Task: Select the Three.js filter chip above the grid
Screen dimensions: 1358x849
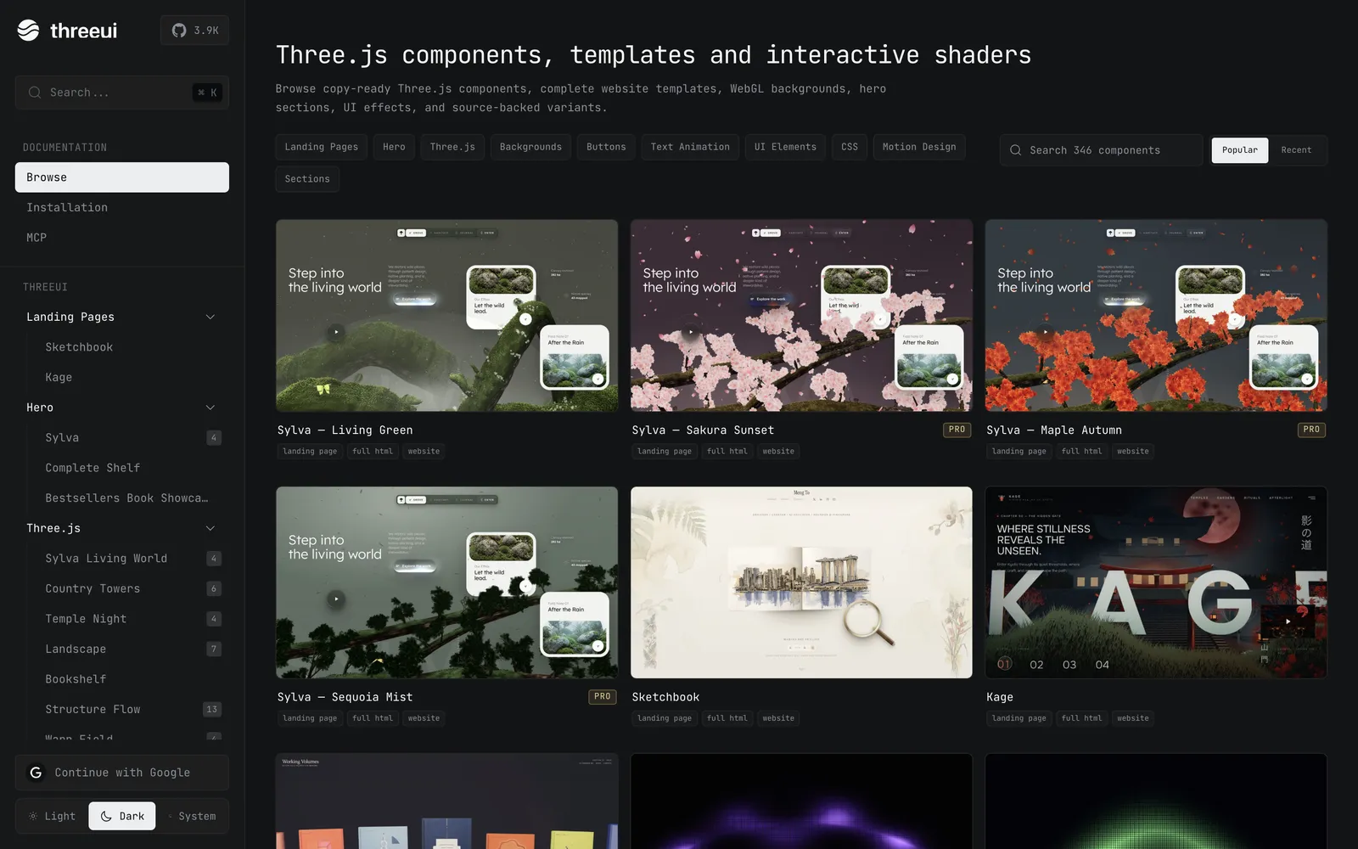Action: [452, 147]
